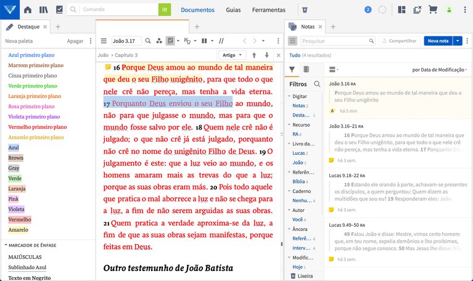
Task: Open the shopping cart store icon
Action: click(x=433, y=10)
